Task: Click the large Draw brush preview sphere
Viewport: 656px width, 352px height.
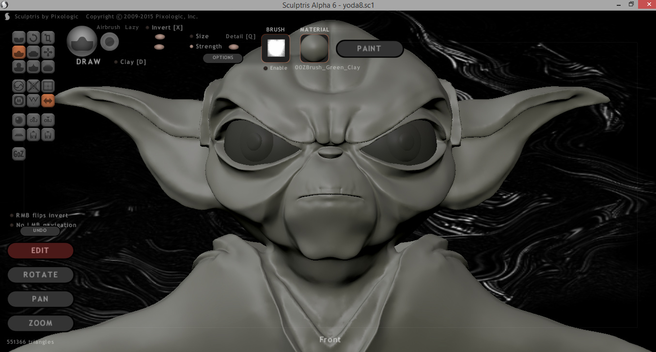Action: 82,41
